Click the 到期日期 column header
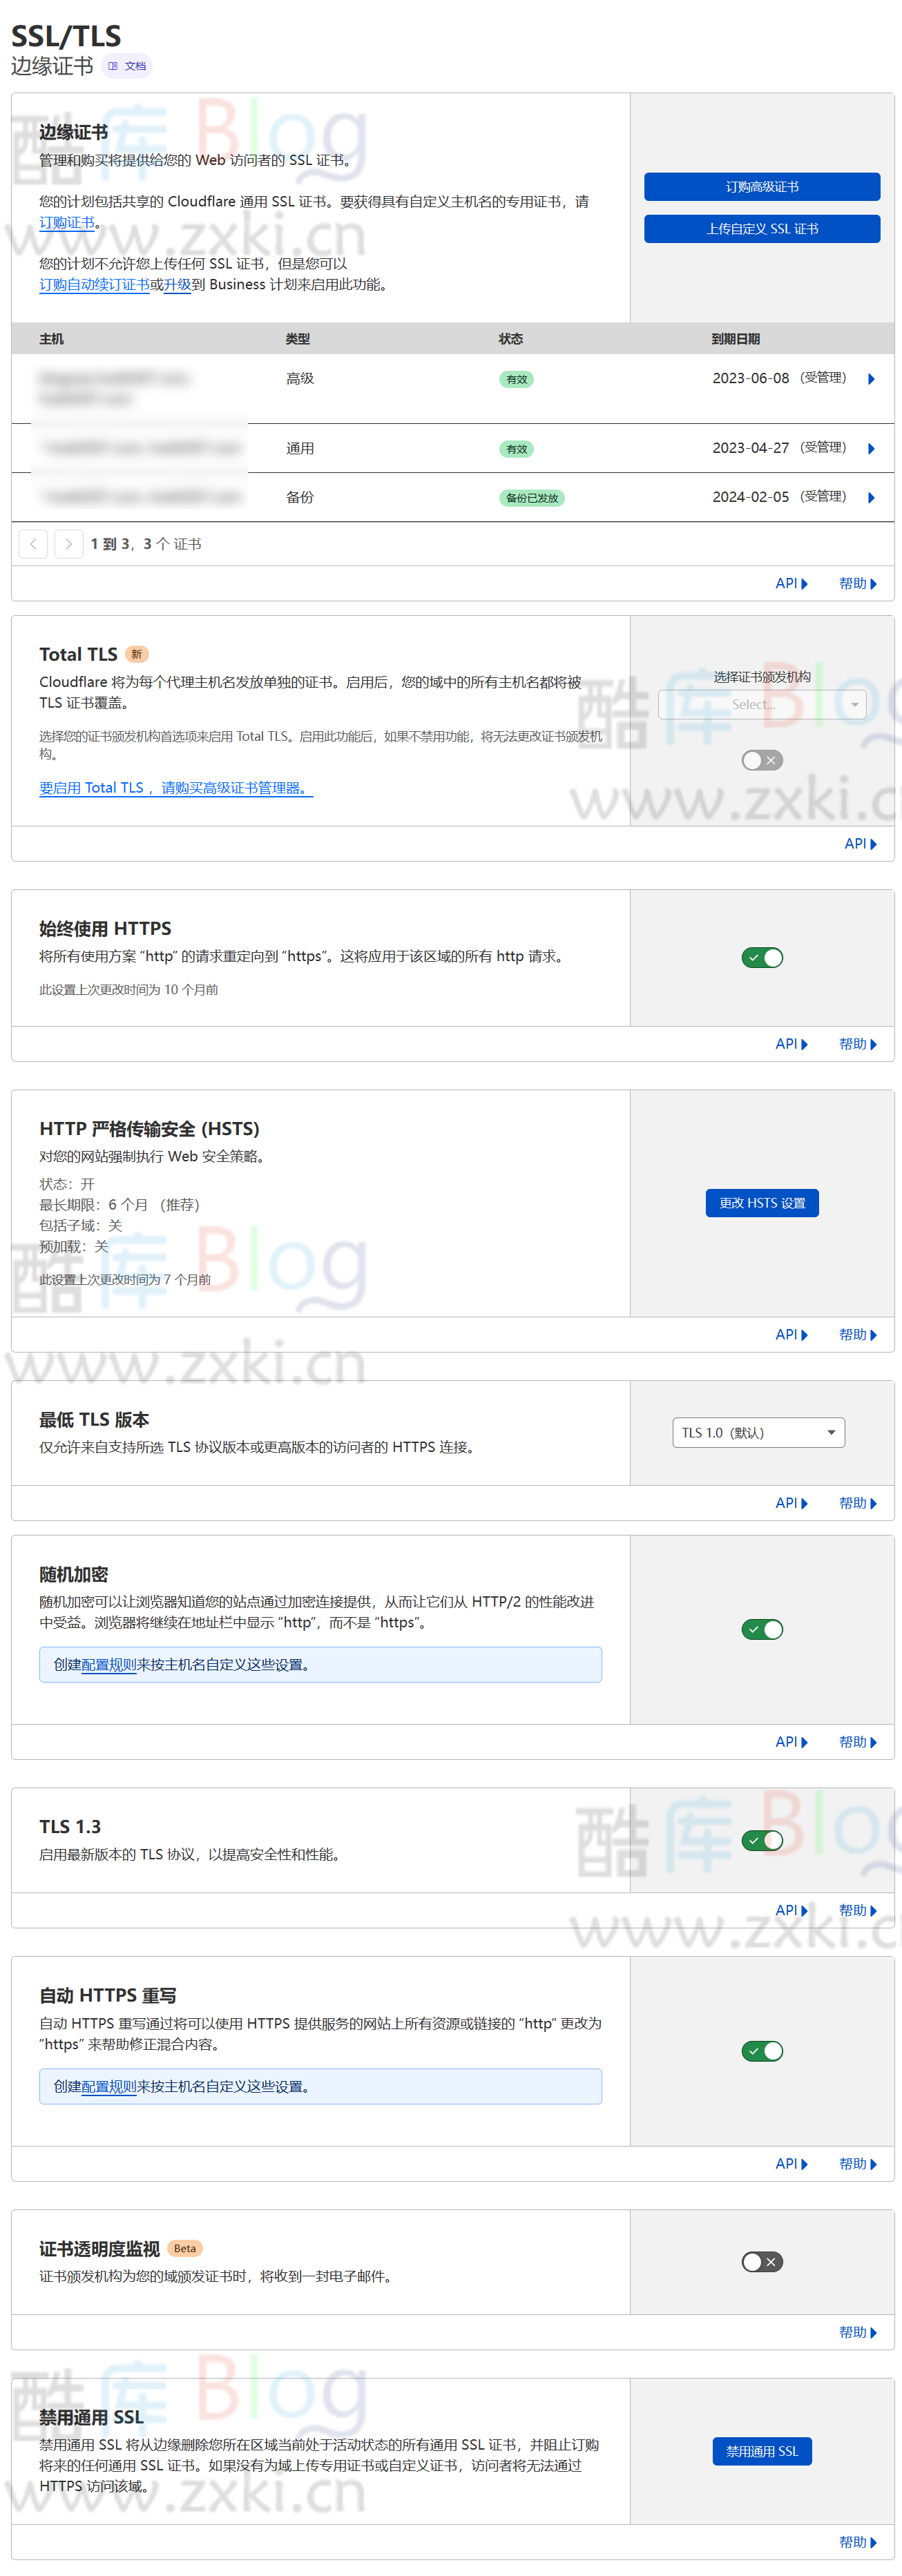 pyautogui.click(x=735, y=339)
